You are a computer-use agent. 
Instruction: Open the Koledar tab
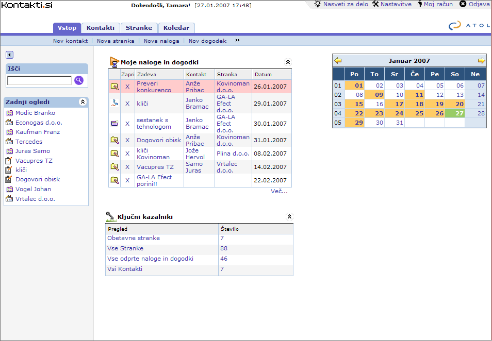point(176,28)
